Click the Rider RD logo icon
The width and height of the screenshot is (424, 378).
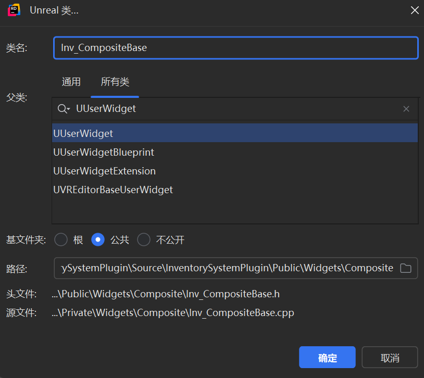(x=14, y=10)
